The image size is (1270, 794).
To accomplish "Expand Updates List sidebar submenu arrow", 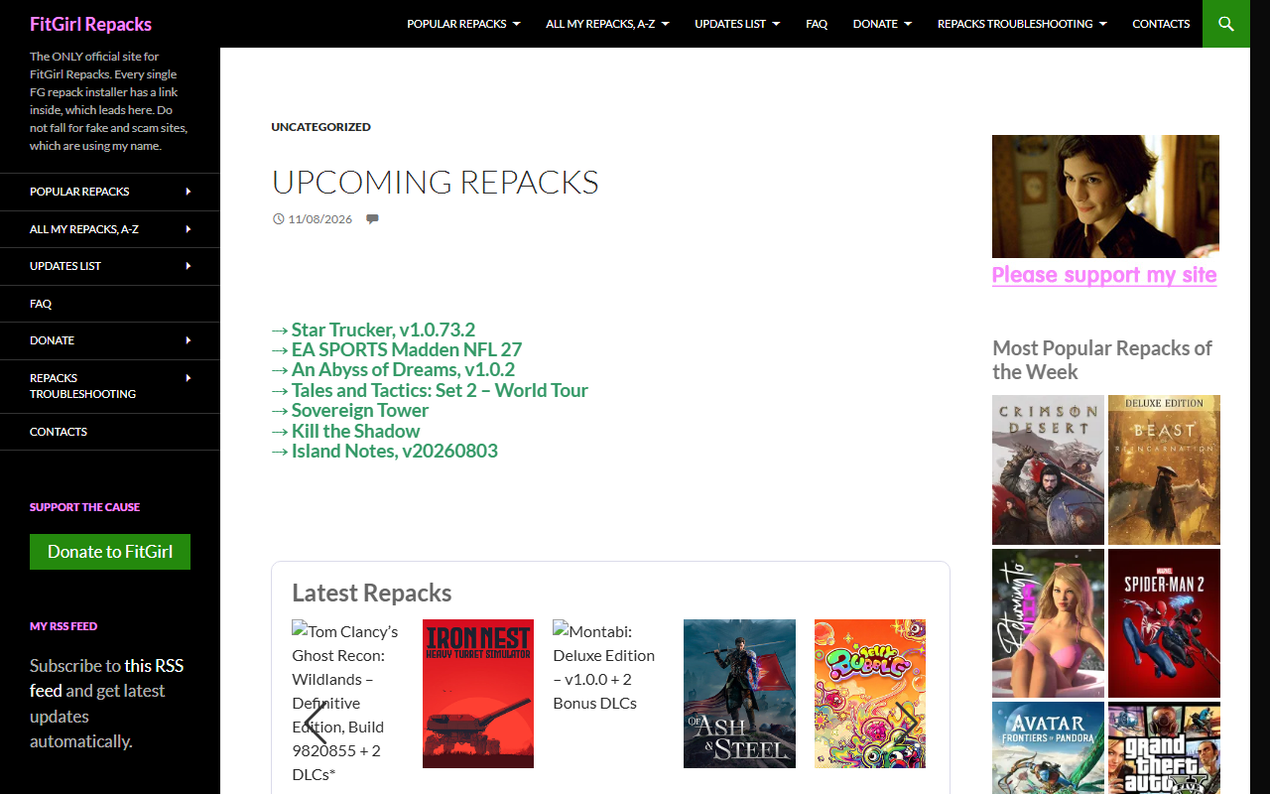I will click(x=189, y=266).
